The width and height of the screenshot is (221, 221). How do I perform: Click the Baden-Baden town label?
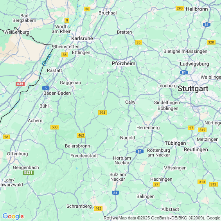(x=57, y=93)
